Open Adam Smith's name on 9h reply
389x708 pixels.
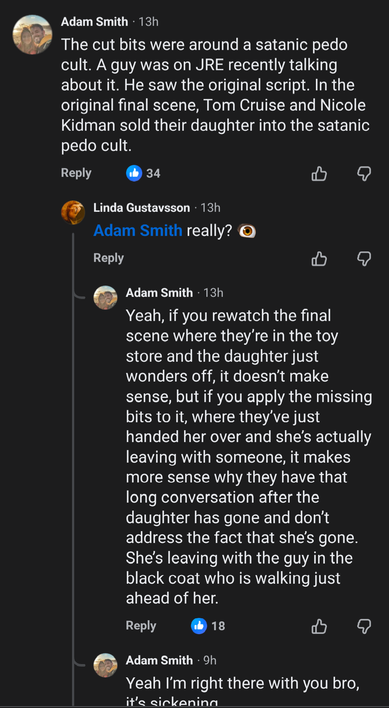pos(160,660)
